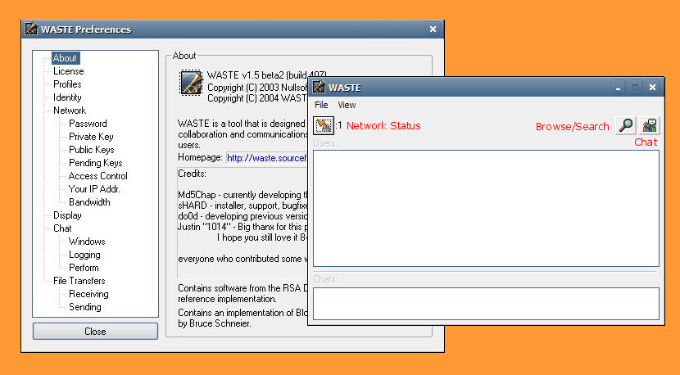Viewport: 680px width, 375px height.
Task: Select Logging under Chat
Action: point(84,255)
